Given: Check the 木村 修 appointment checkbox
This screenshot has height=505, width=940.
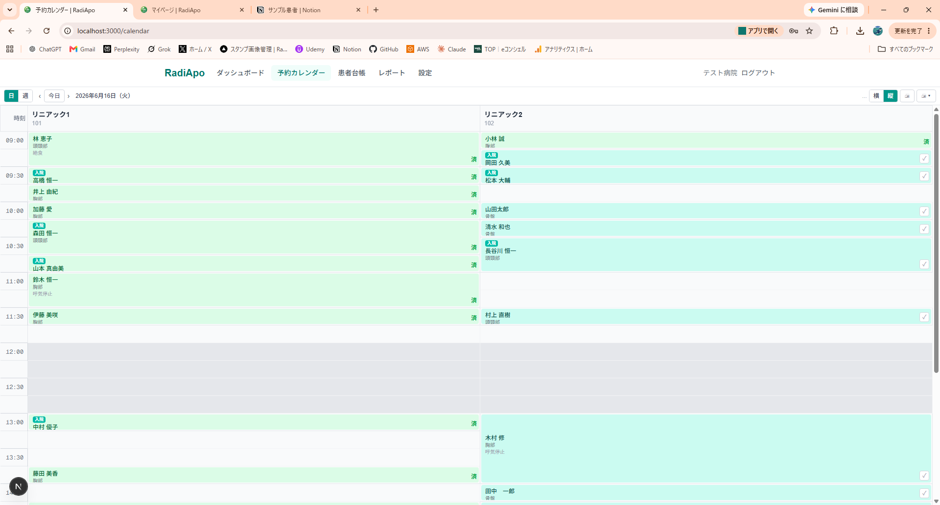Looking at the screenshot, I should click(x=924, y=476).
